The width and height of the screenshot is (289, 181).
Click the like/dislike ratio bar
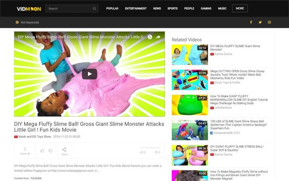[150, 148]
